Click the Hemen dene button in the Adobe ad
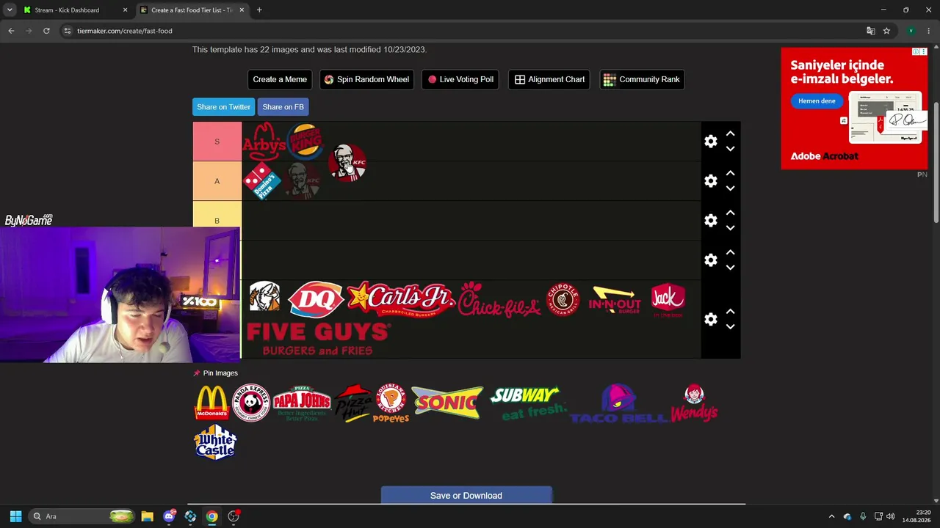This screenshot has width=940, height=528. point(817,101)
